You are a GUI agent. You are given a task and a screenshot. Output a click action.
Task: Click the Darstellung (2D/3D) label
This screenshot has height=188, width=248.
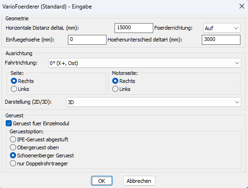(x=28, y=102)
